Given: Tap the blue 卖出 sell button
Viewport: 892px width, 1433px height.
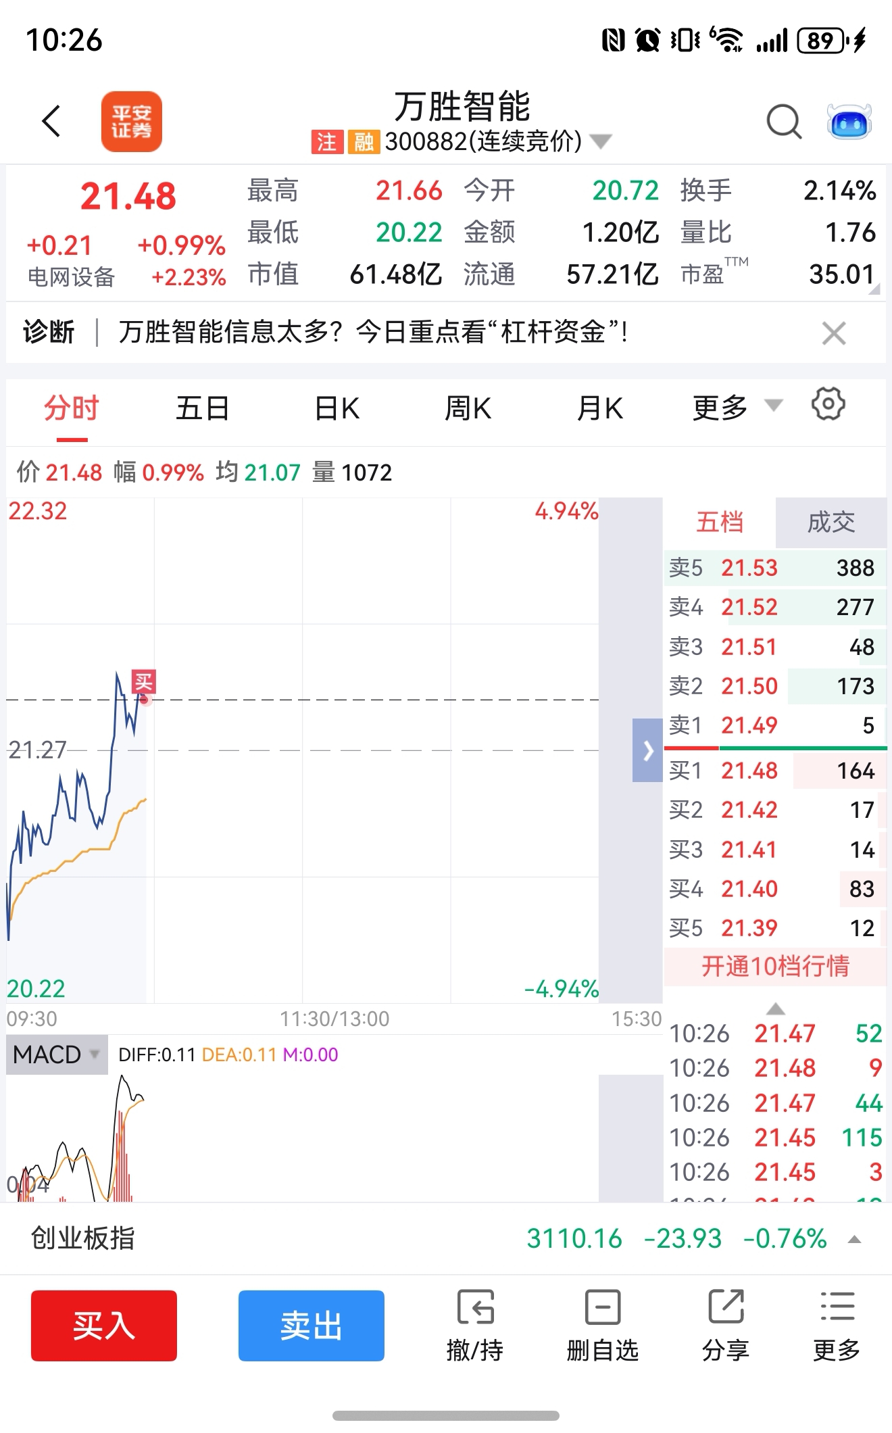Looking at the screenshot, I should 312,1326.
